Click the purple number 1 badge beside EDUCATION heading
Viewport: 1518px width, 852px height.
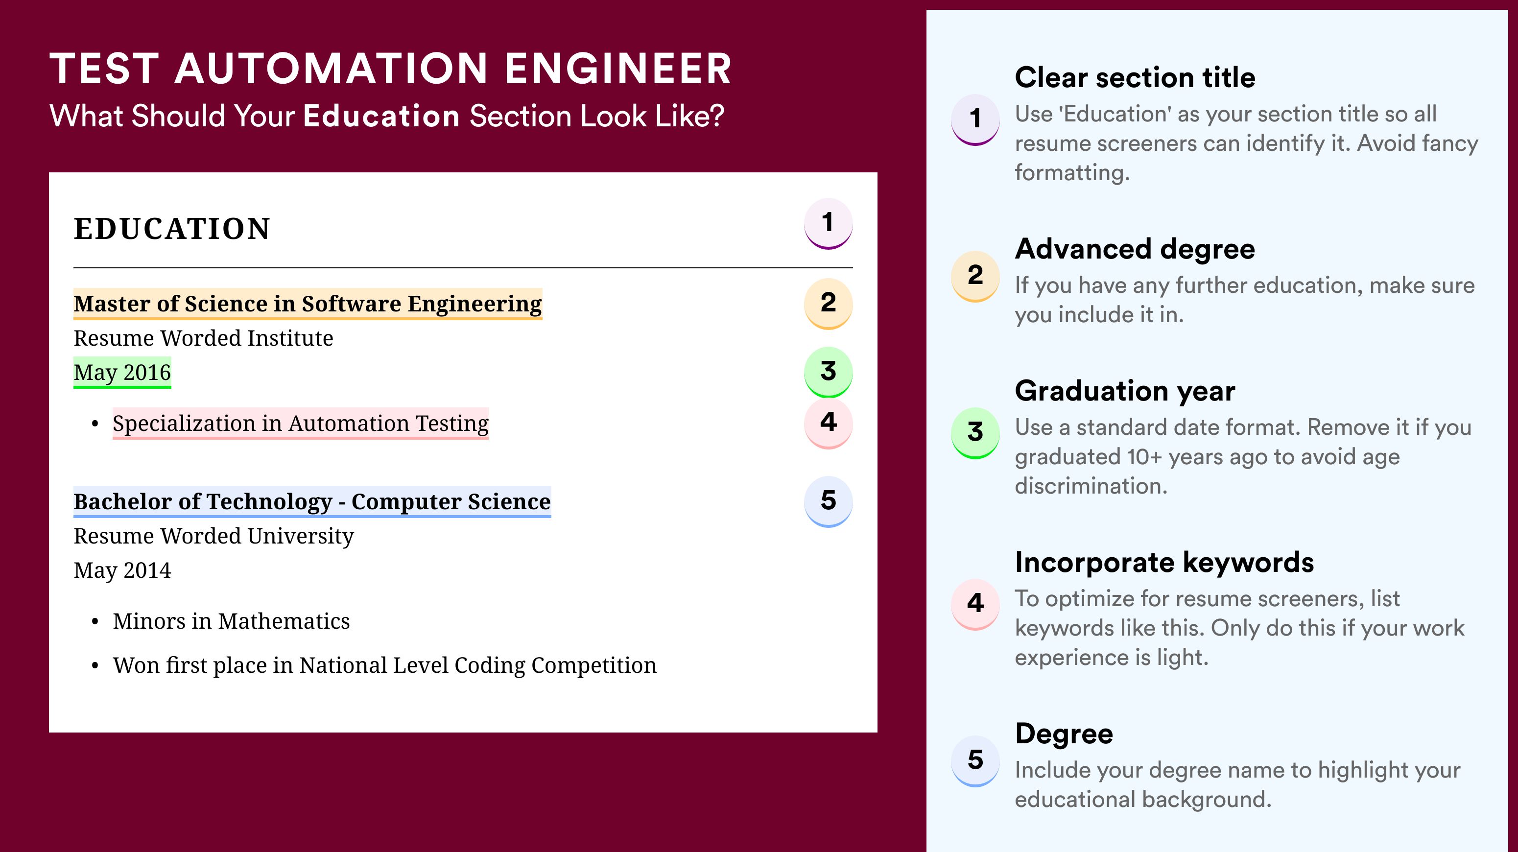coord(828,223)
